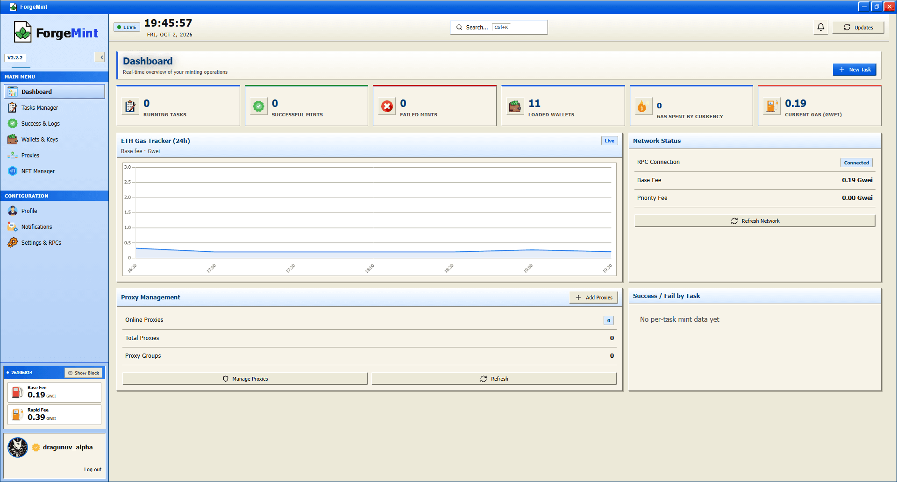Viewport: 897px width, 482px height.
Task: Click the Proxies sidebar icon
Action: [13, 155]
